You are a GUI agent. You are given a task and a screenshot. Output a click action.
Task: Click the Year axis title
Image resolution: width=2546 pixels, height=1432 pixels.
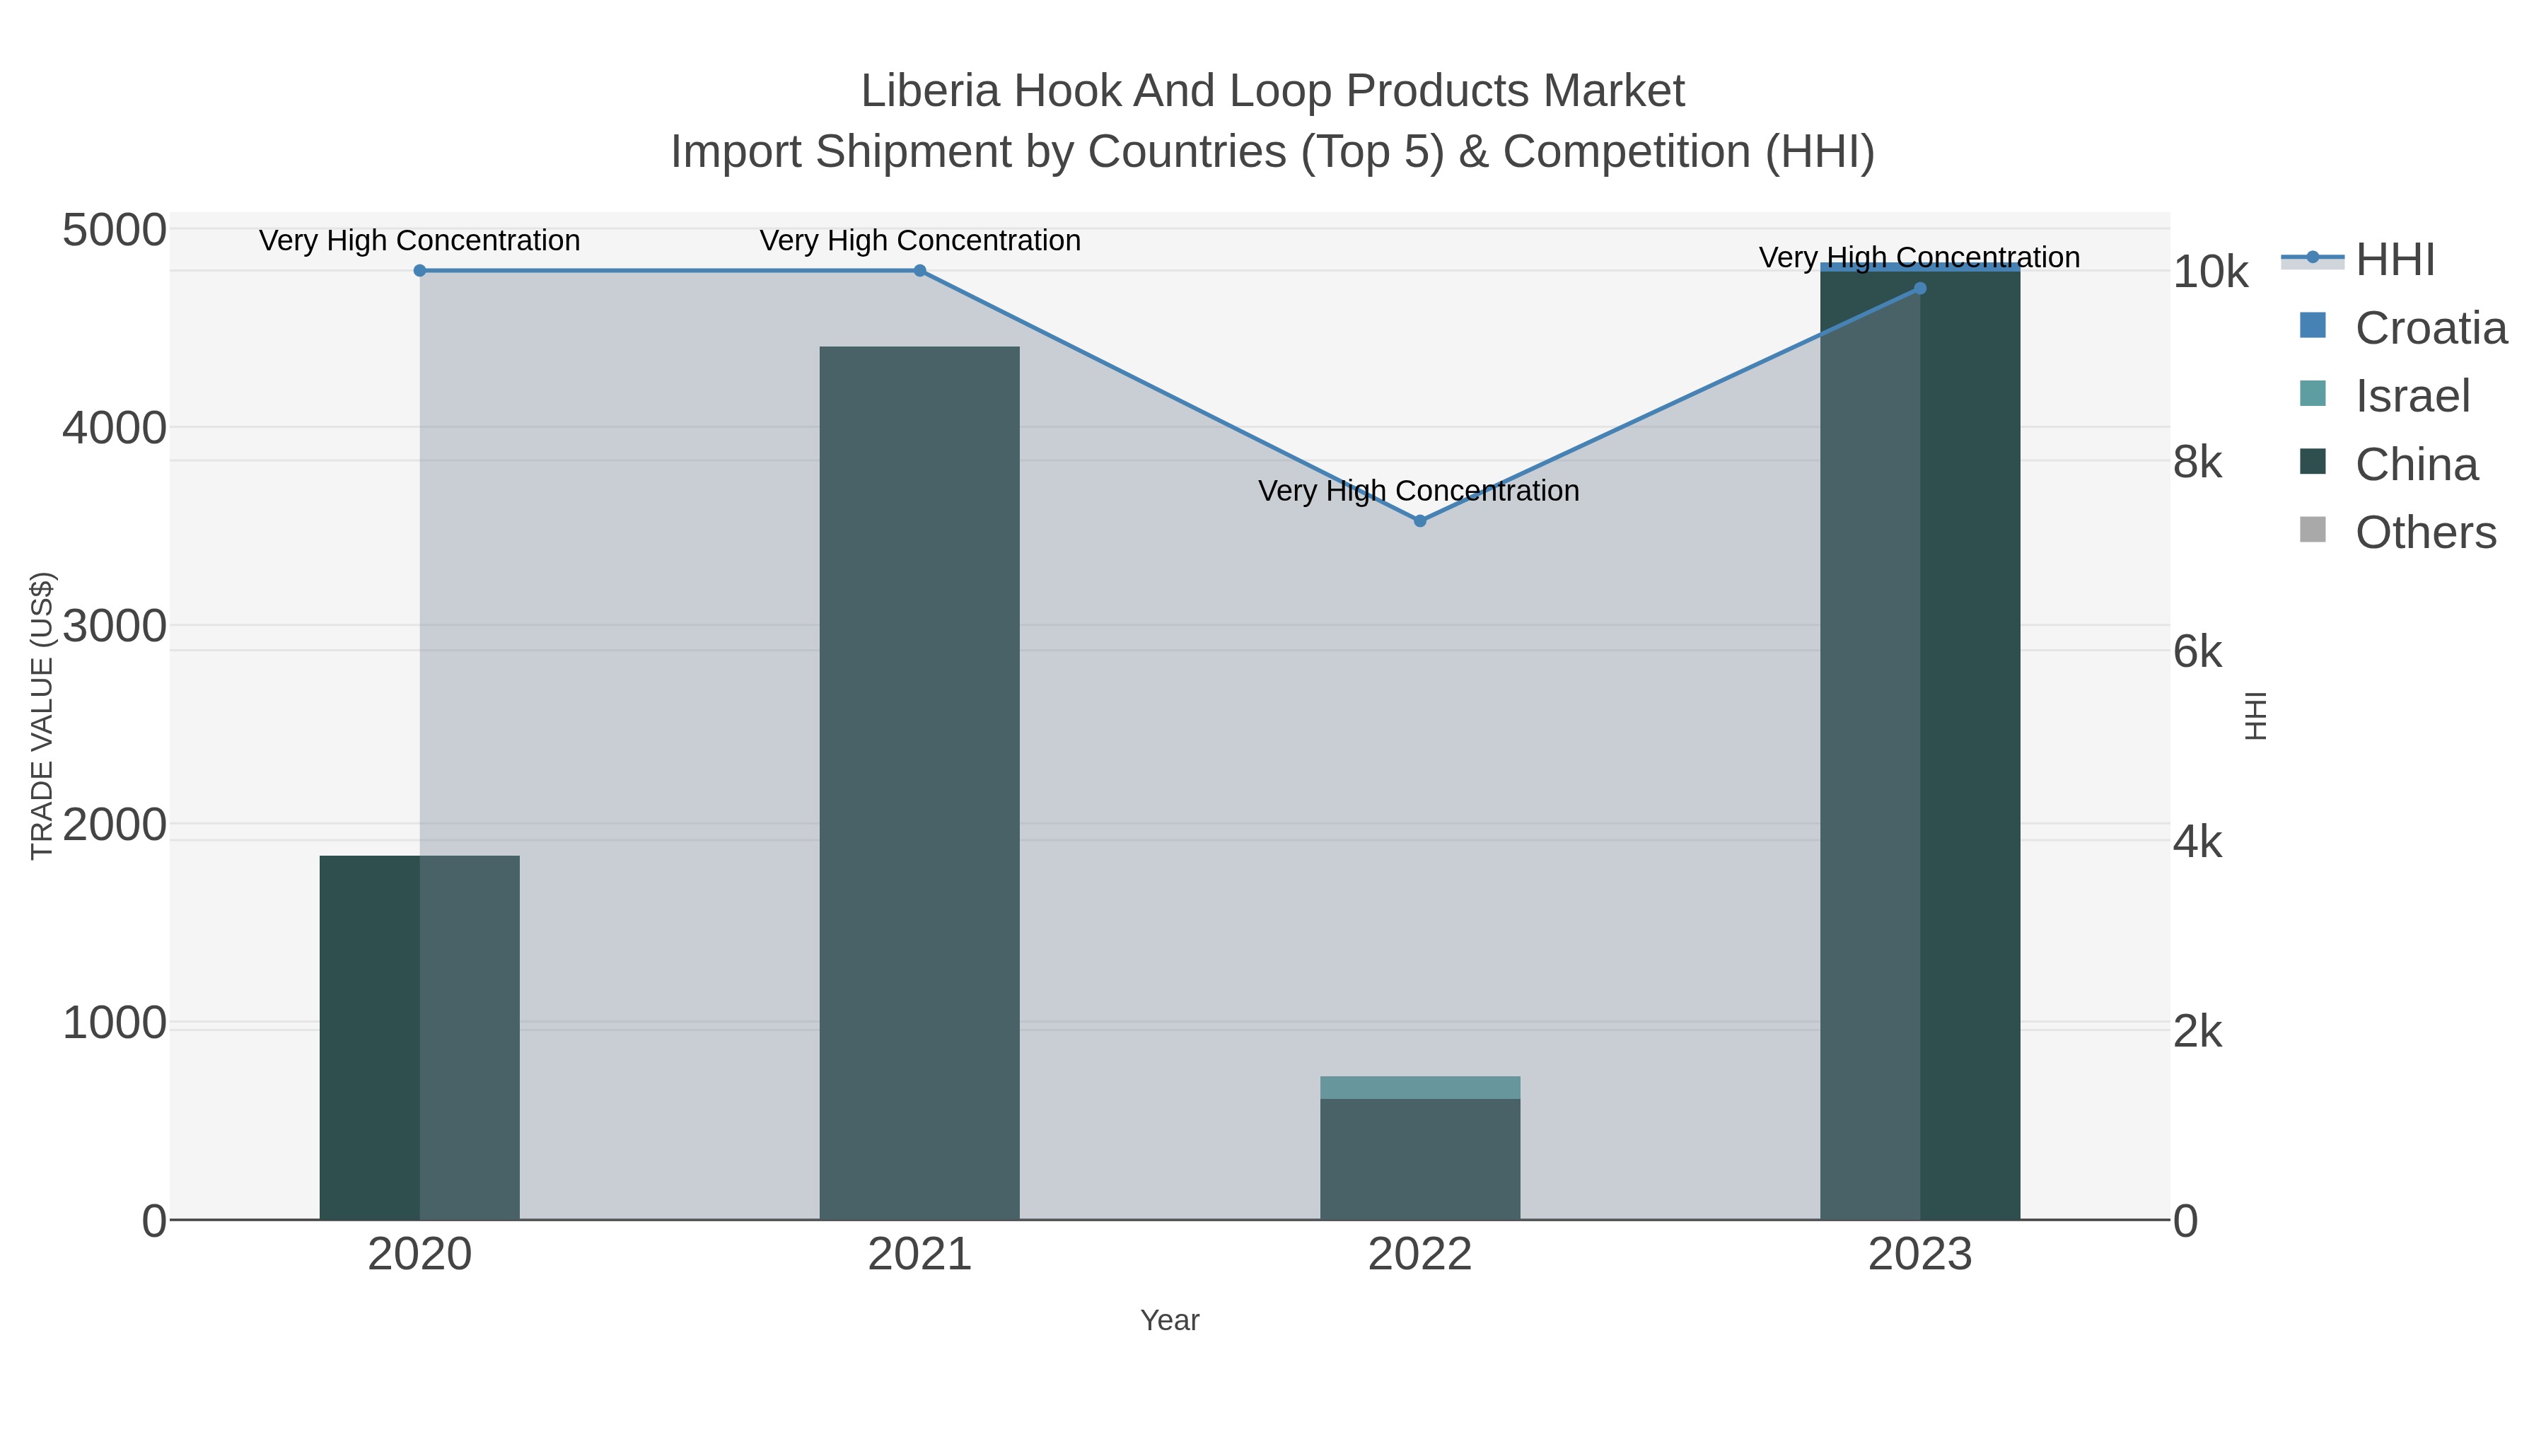[x=1170, y=1320]
